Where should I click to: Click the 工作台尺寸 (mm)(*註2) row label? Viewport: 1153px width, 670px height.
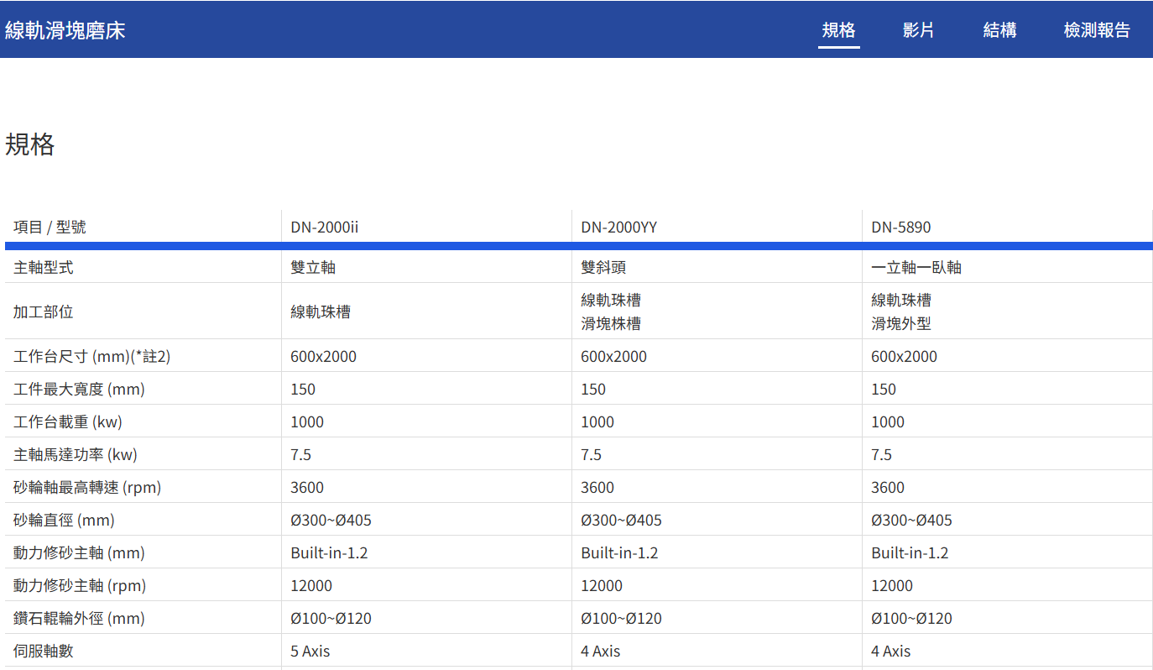92,356
